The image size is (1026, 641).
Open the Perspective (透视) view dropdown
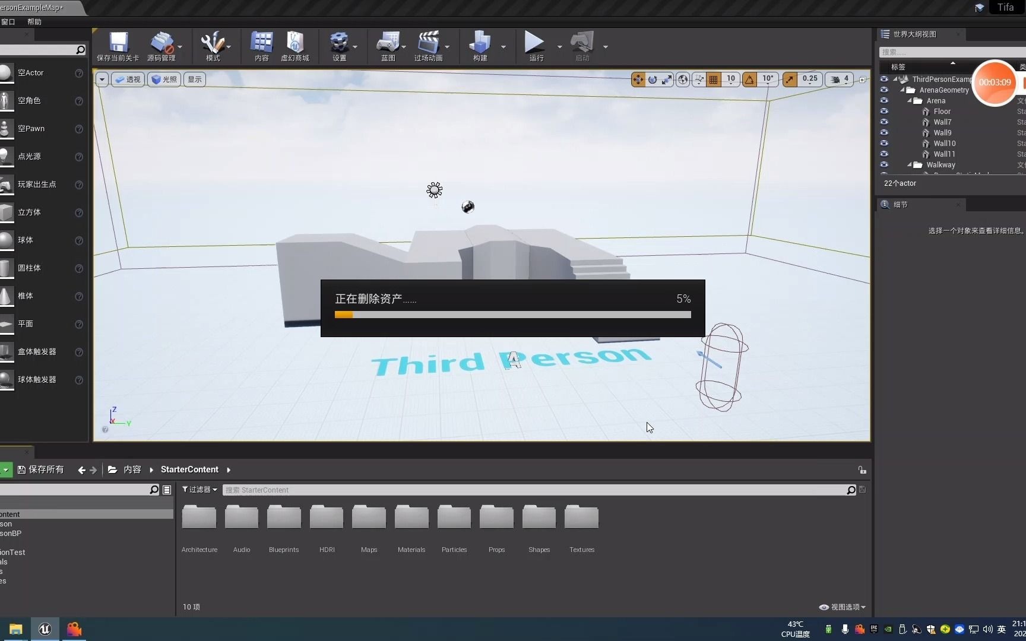(x=128, y=80)
